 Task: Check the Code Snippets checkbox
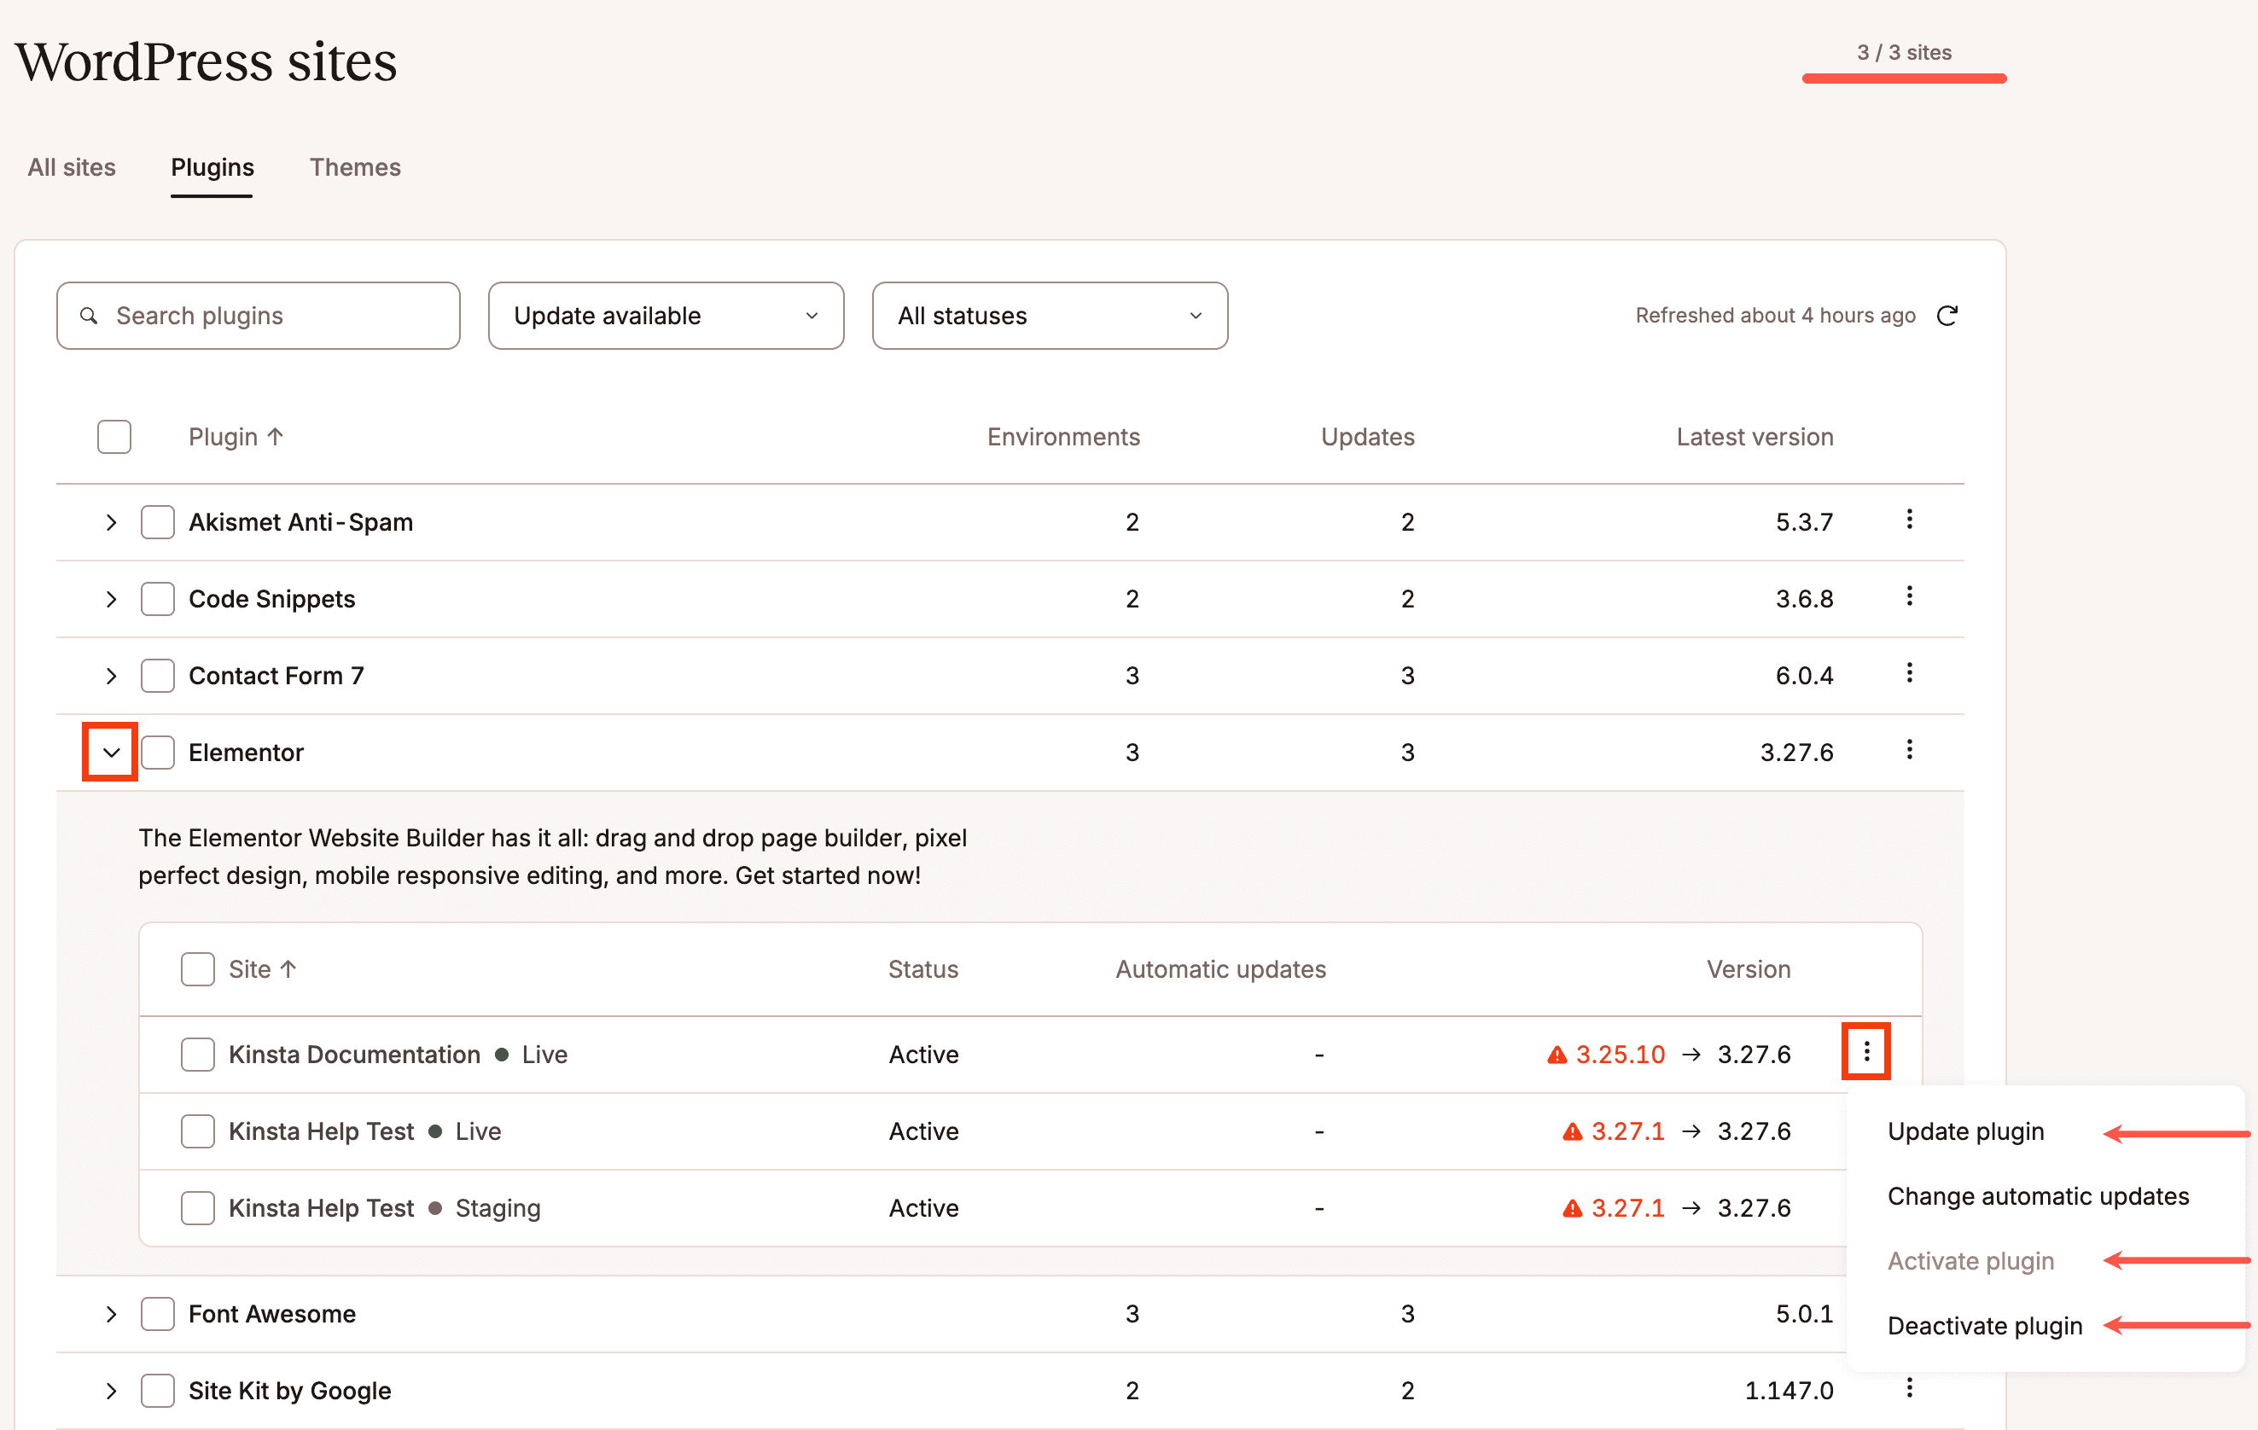[x=158, y=599]
